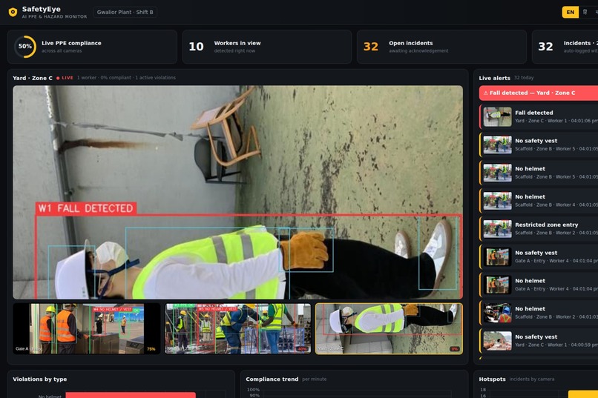This screenshot has width=598, height=398.
Task: Click the W1 FALL DETECTED overlay label
Action: pyautogui.click(x=86, y=208)
